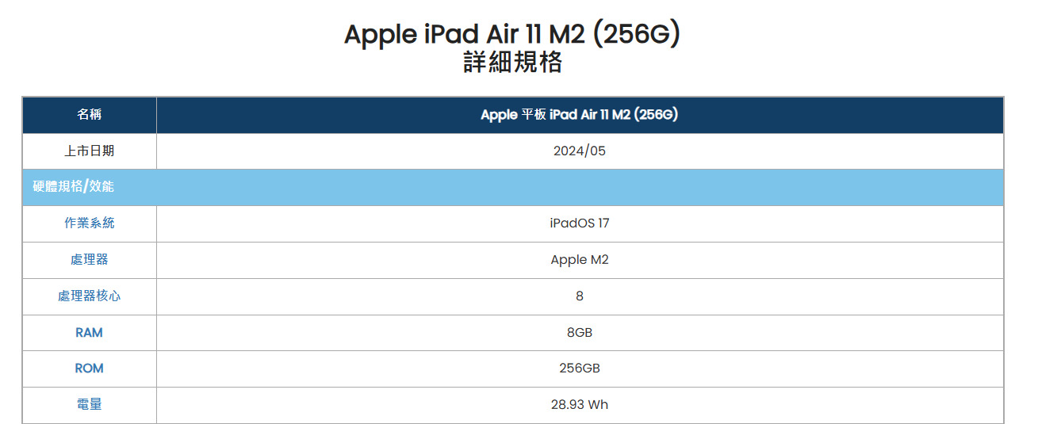Select the 256GB storage value
1038x424 pixels.
coord(579,369)
